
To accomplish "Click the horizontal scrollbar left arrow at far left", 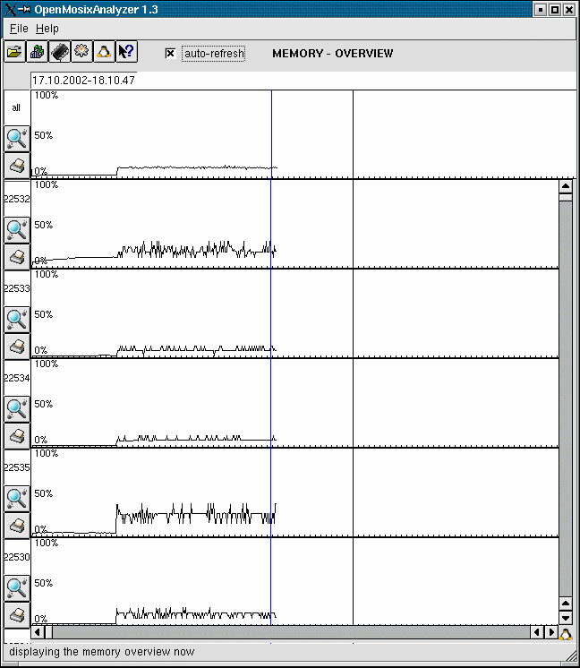I will click(37, 632).
